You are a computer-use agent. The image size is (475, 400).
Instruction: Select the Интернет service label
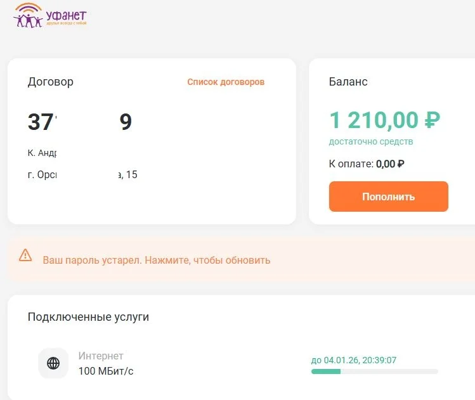click(101, 356)
